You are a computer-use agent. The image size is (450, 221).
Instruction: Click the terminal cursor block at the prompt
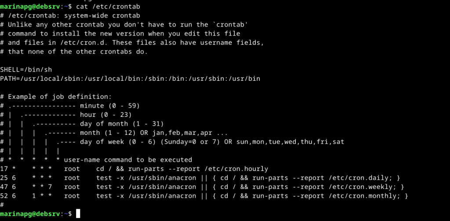coord(78,214)
